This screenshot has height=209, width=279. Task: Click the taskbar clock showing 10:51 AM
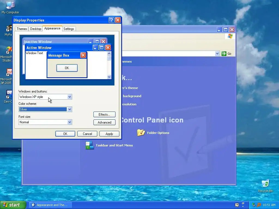click(x=269, y=205)
